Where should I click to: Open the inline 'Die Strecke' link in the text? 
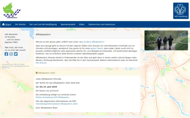[41, 63]
